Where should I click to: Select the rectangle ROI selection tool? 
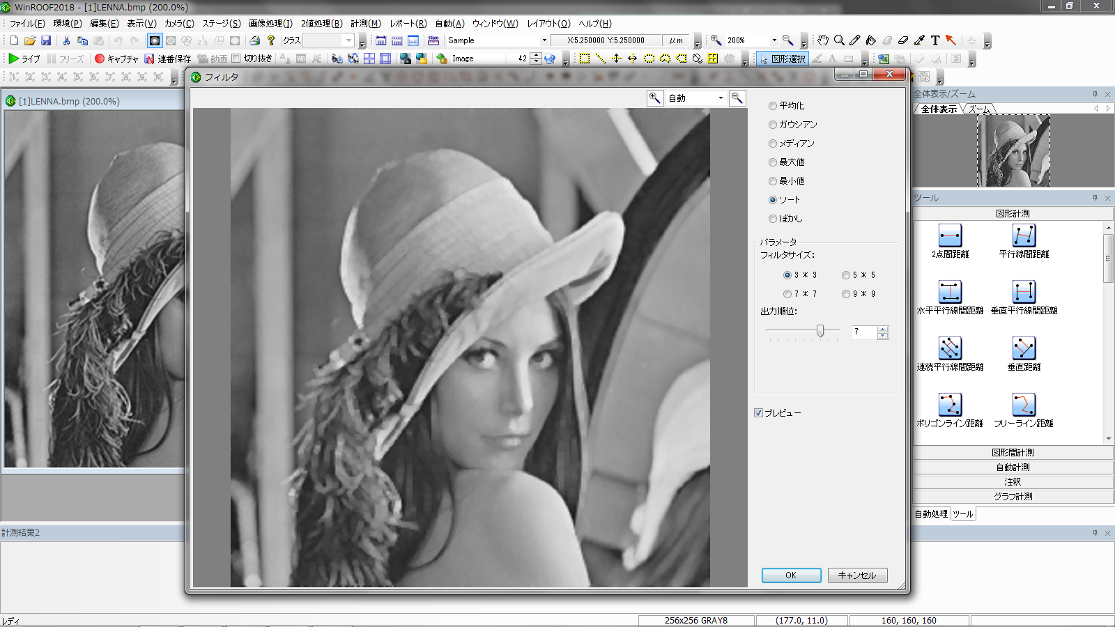point(585,59)
